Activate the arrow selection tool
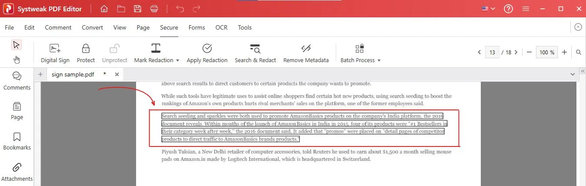The width and height of the screenshot is (586, 186). [17, 45]
